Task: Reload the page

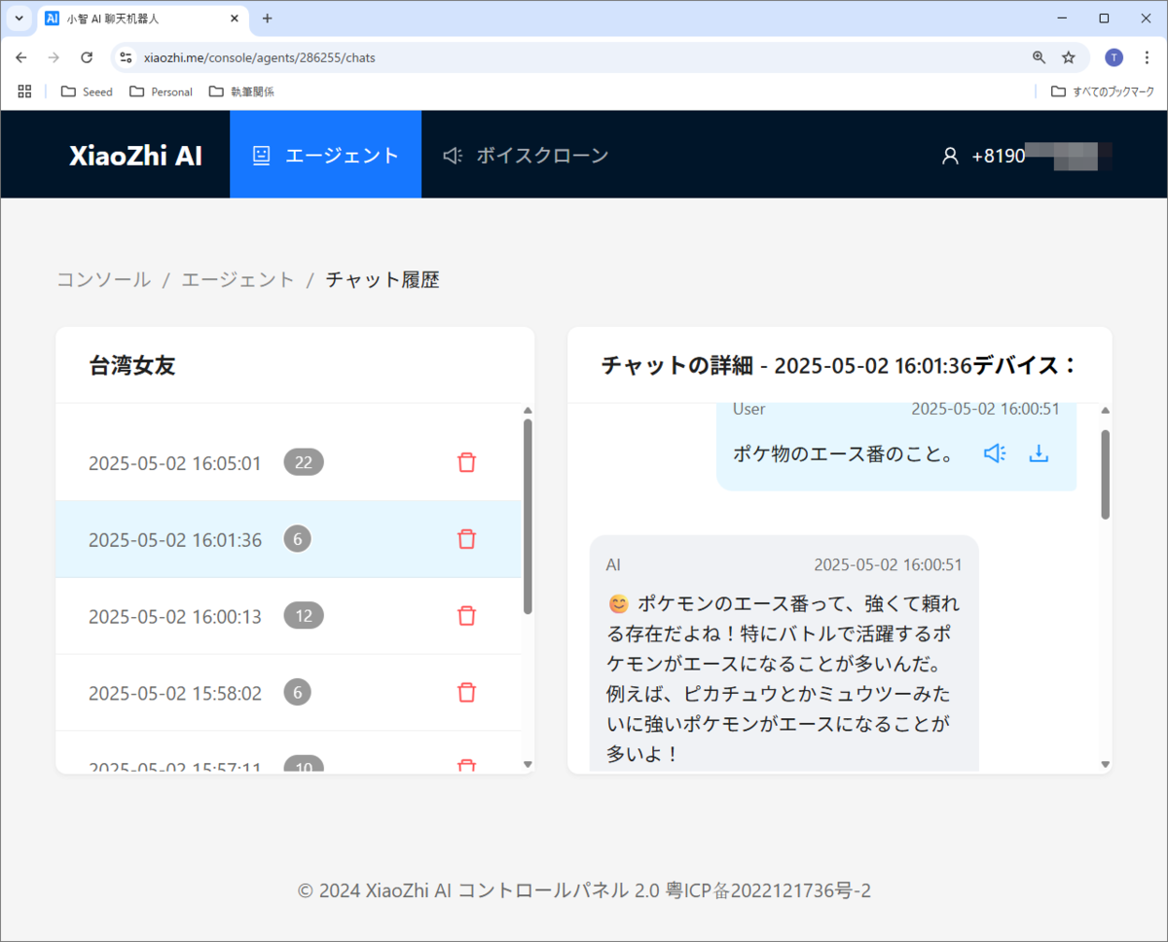Action: pos(87,57)
